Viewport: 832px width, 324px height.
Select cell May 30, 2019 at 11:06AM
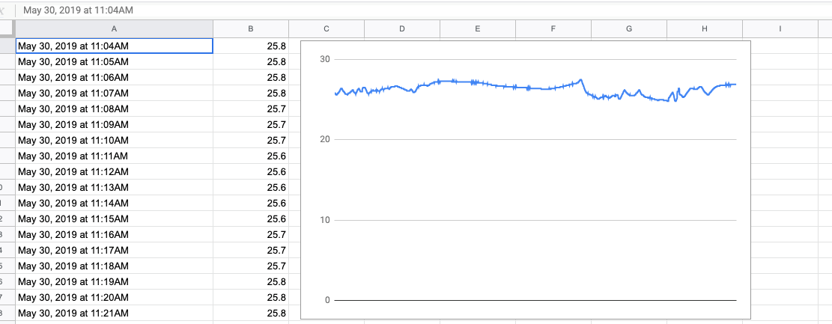(x=114, y=77)
